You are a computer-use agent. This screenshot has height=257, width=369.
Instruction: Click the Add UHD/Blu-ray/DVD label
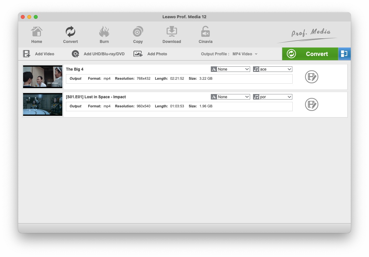click(104, 54)
